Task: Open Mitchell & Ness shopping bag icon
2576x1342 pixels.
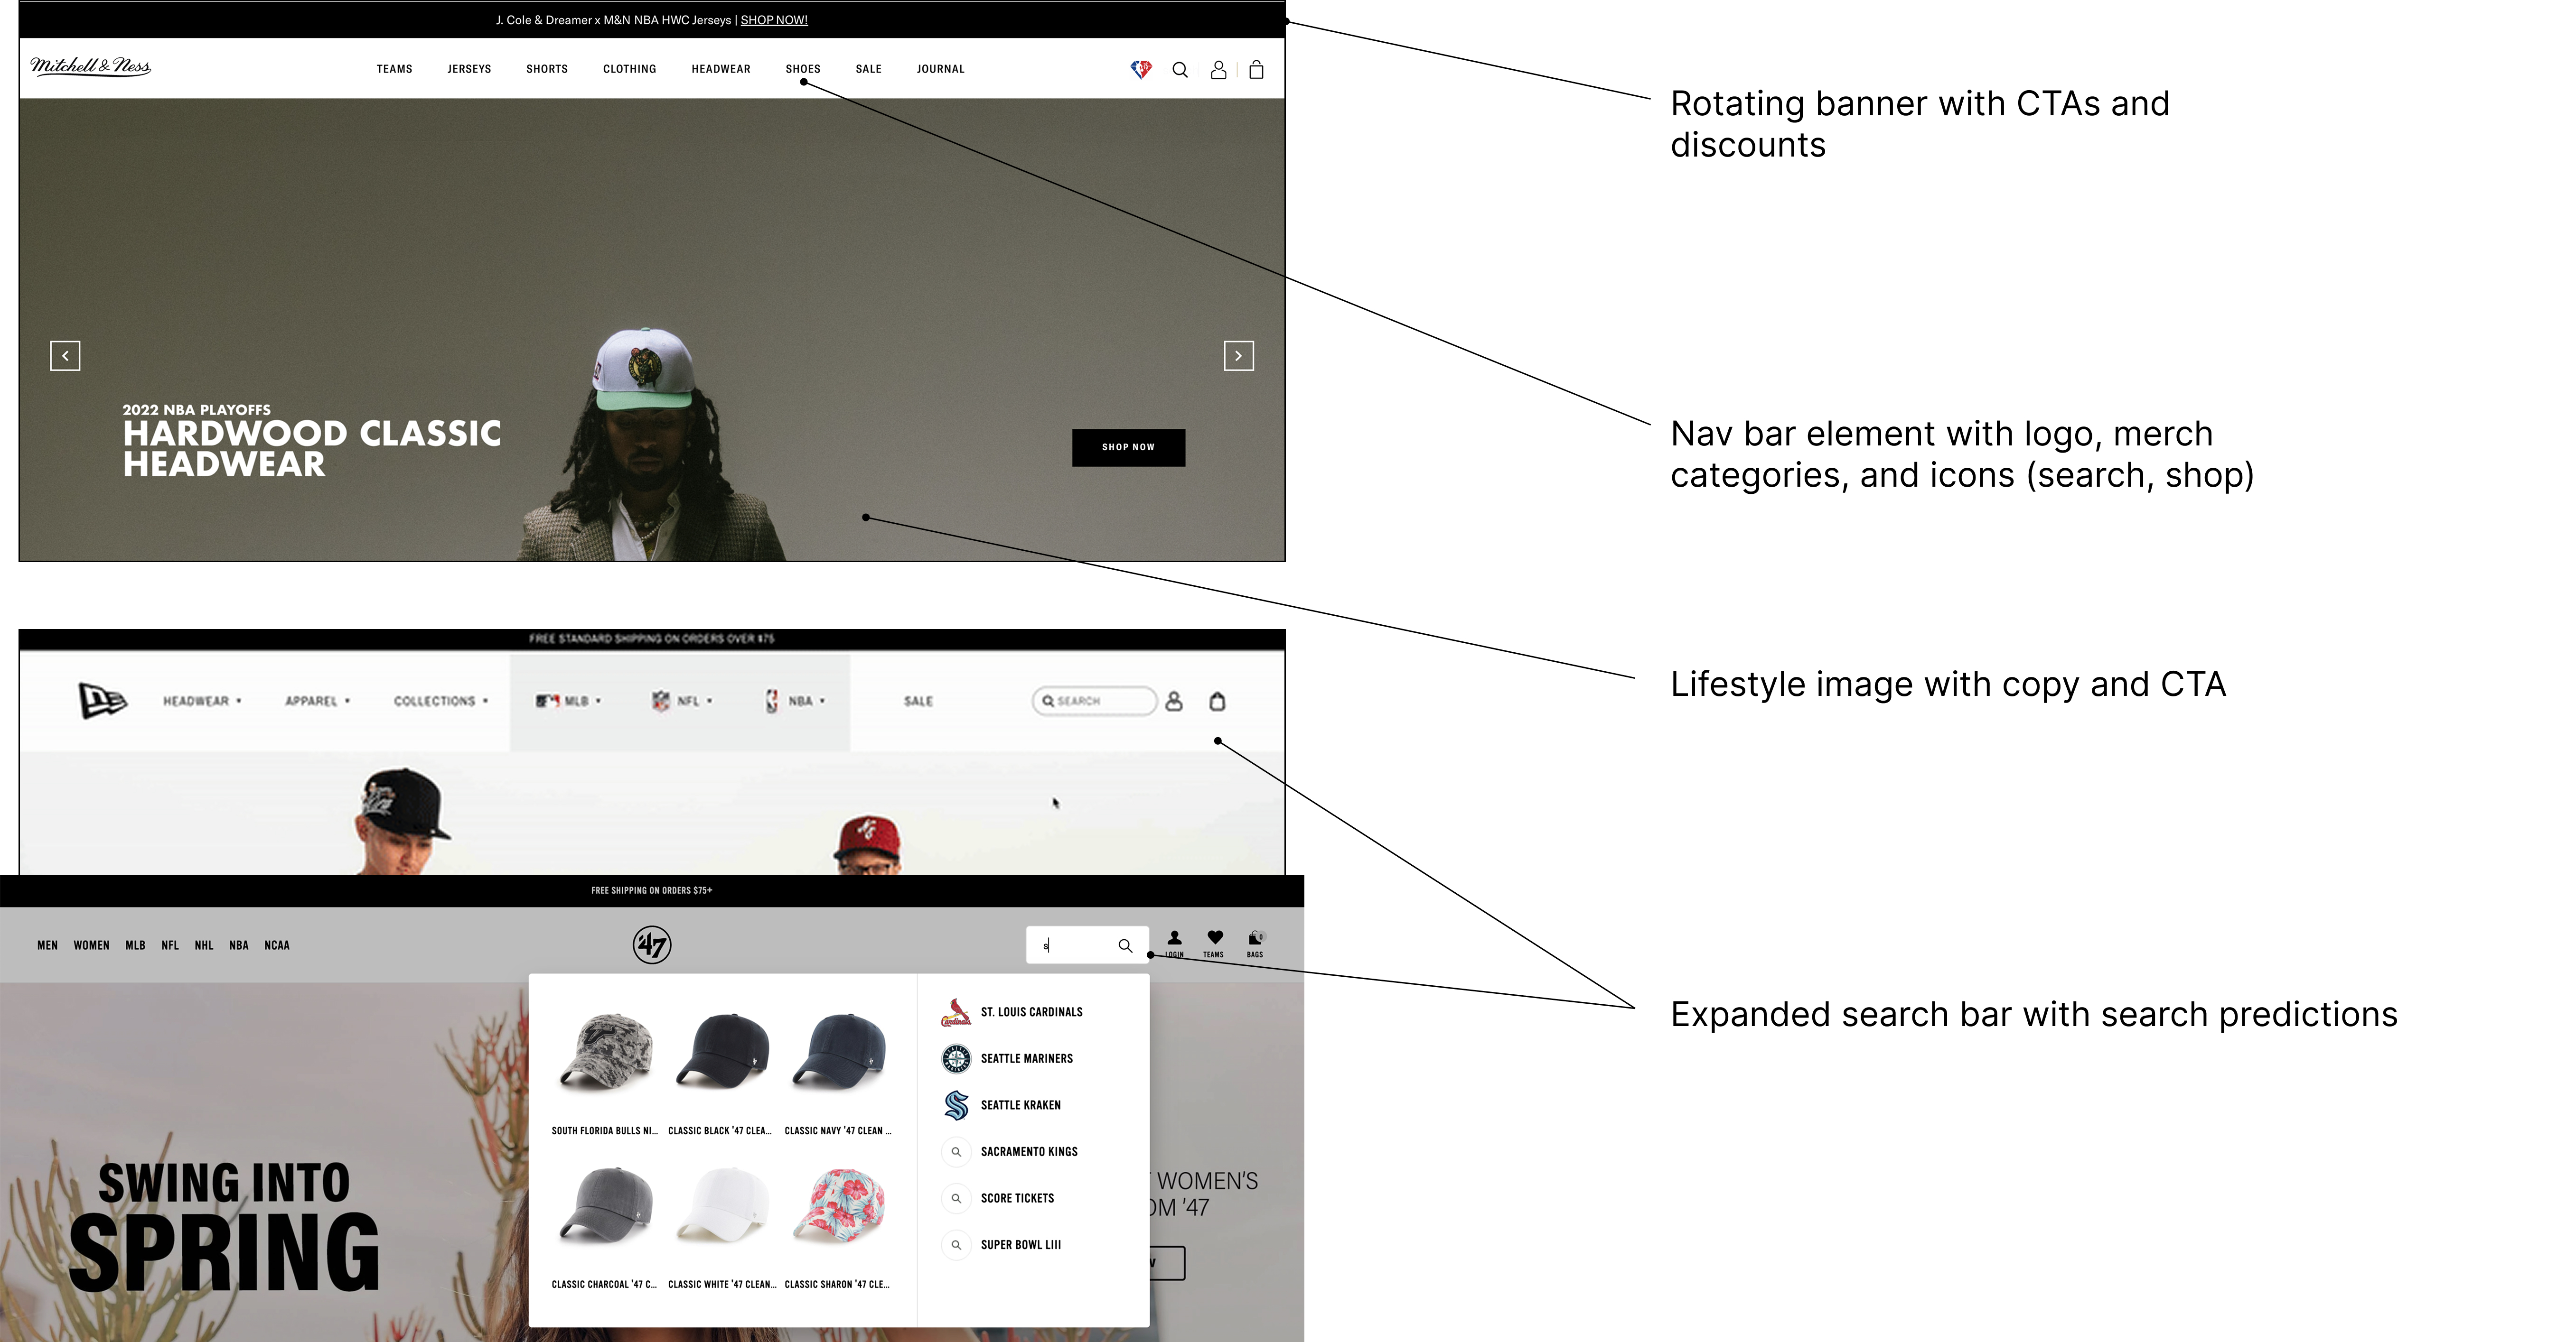Action: (1256, 70)
